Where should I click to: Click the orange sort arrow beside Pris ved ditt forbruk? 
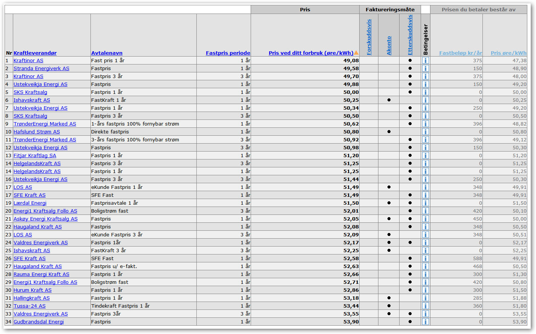pyautogui.click(x=356, y=53)
